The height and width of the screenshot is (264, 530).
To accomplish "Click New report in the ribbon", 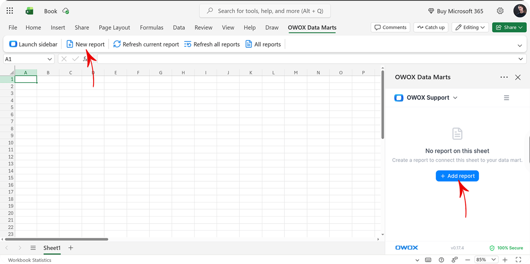I will point(85,44).
